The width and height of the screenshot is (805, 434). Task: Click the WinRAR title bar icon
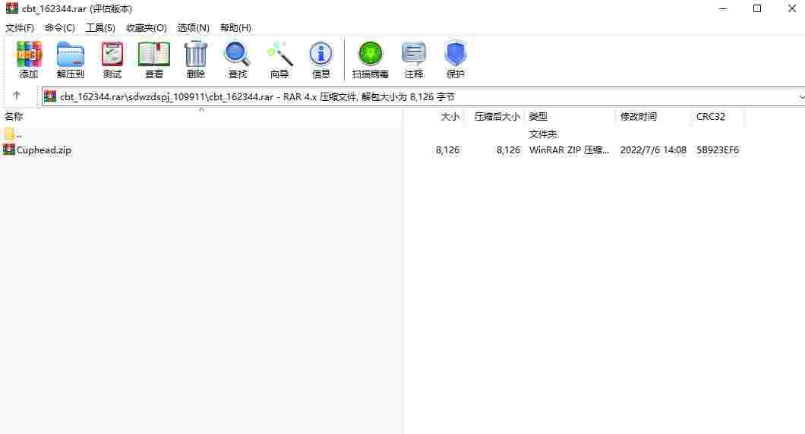point(11,8)
